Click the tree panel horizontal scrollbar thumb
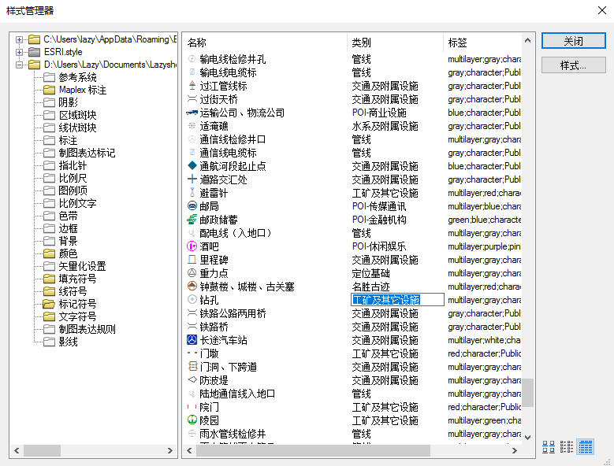This screenshot has height=466, width=614. click(42, 451)
